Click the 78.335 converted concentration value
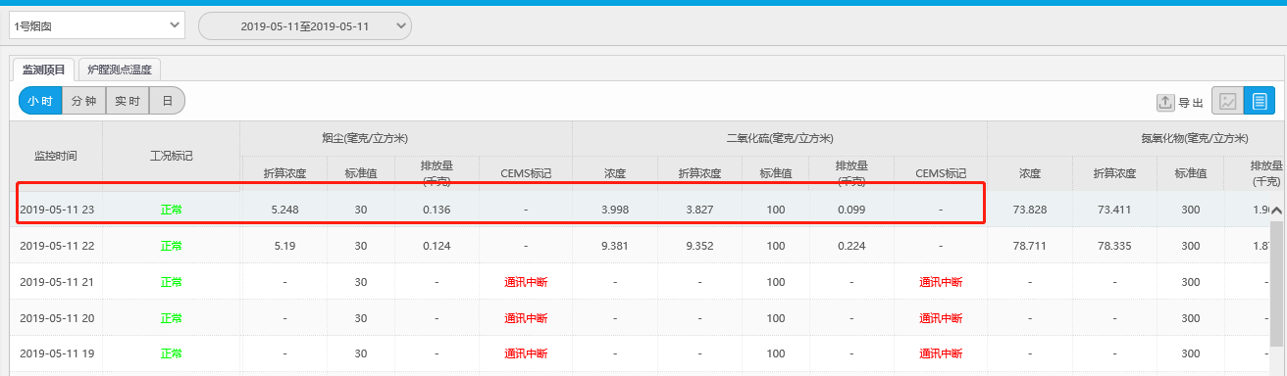Screen dimensions: 1287x376 (x=1114, y=246)
